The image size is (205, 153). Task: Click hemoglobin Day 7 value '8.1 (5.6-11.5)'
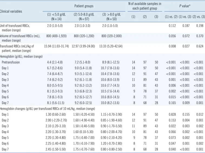pyautogui.click(x=55, y=103)
